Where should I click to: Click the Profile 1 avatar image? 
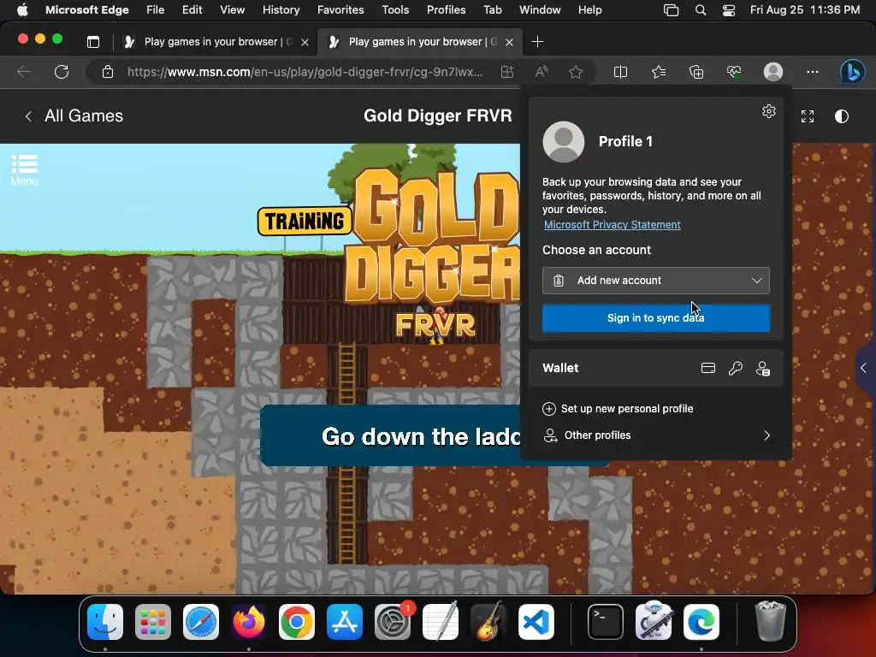point(563,142)
